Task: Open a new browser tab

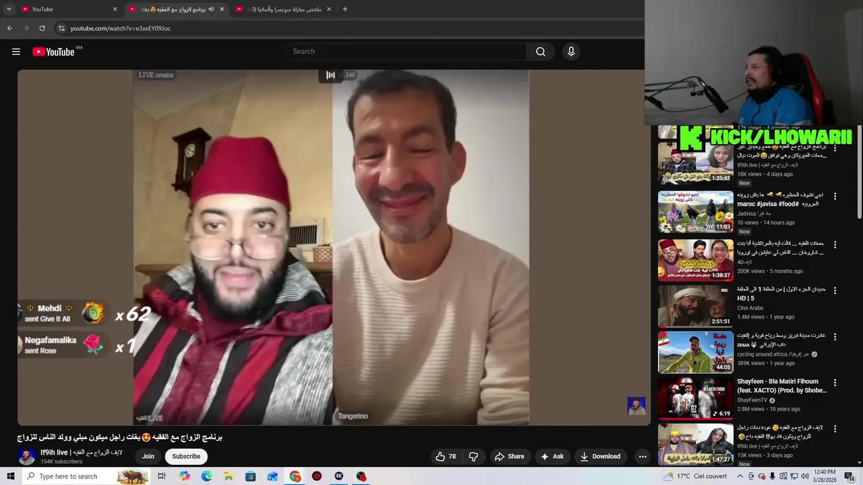Action: point(345,9)
